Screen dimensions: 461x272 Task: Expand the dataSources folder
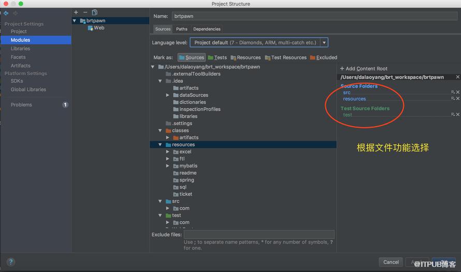pos(168,95)
